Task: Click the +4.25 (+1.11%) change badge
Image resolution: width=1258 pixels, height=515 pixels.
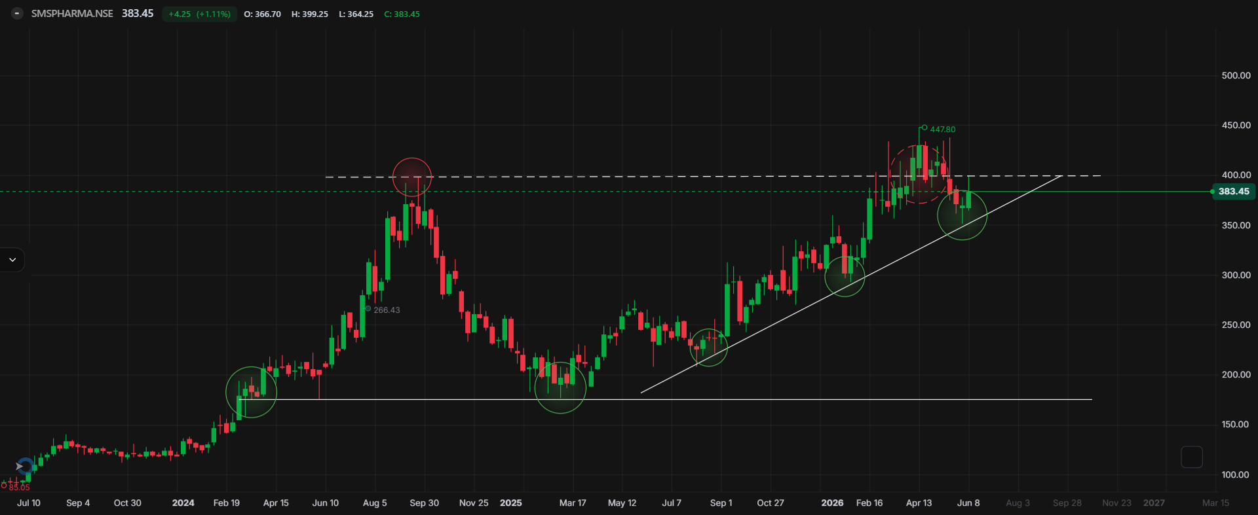Action: pos(199,14)
